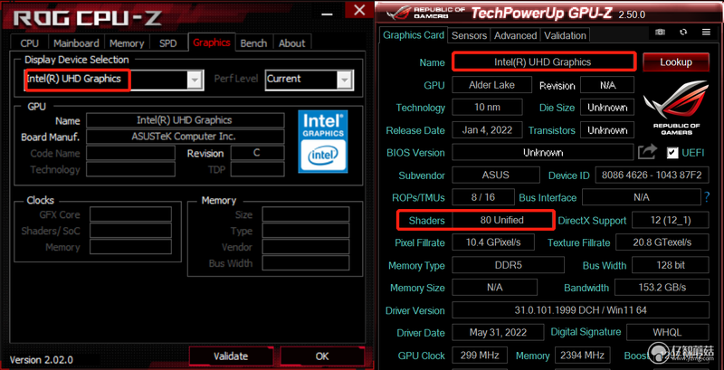724x370 pixels.
Task: Click the BIOS export share arrow icon
Action: coord(648,152)
